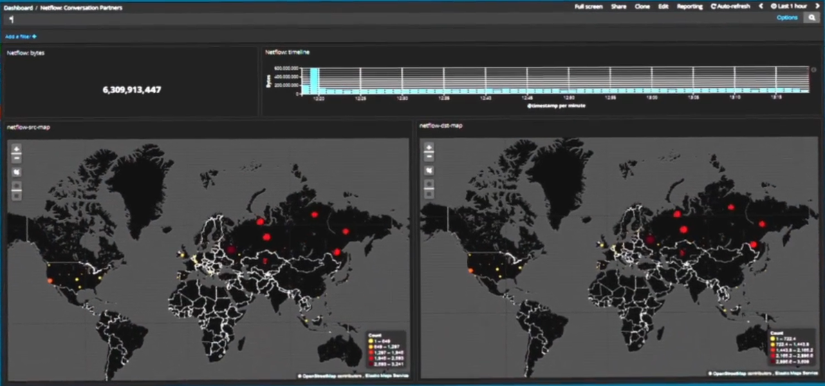Click the Netflow: timeline panel title
This screenshot has width=825, height=386.
tap(288, 52)
